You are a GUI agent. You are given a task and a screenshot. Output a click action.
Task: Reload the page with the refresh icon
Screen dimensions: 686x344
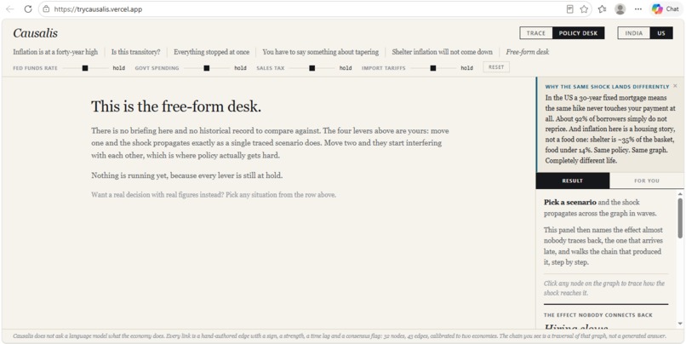click(x=28, y=9)
